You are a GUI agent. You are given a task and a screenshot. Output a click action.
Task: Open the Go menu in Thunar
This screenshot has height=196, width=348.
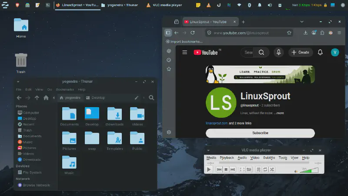pos(50,89)
